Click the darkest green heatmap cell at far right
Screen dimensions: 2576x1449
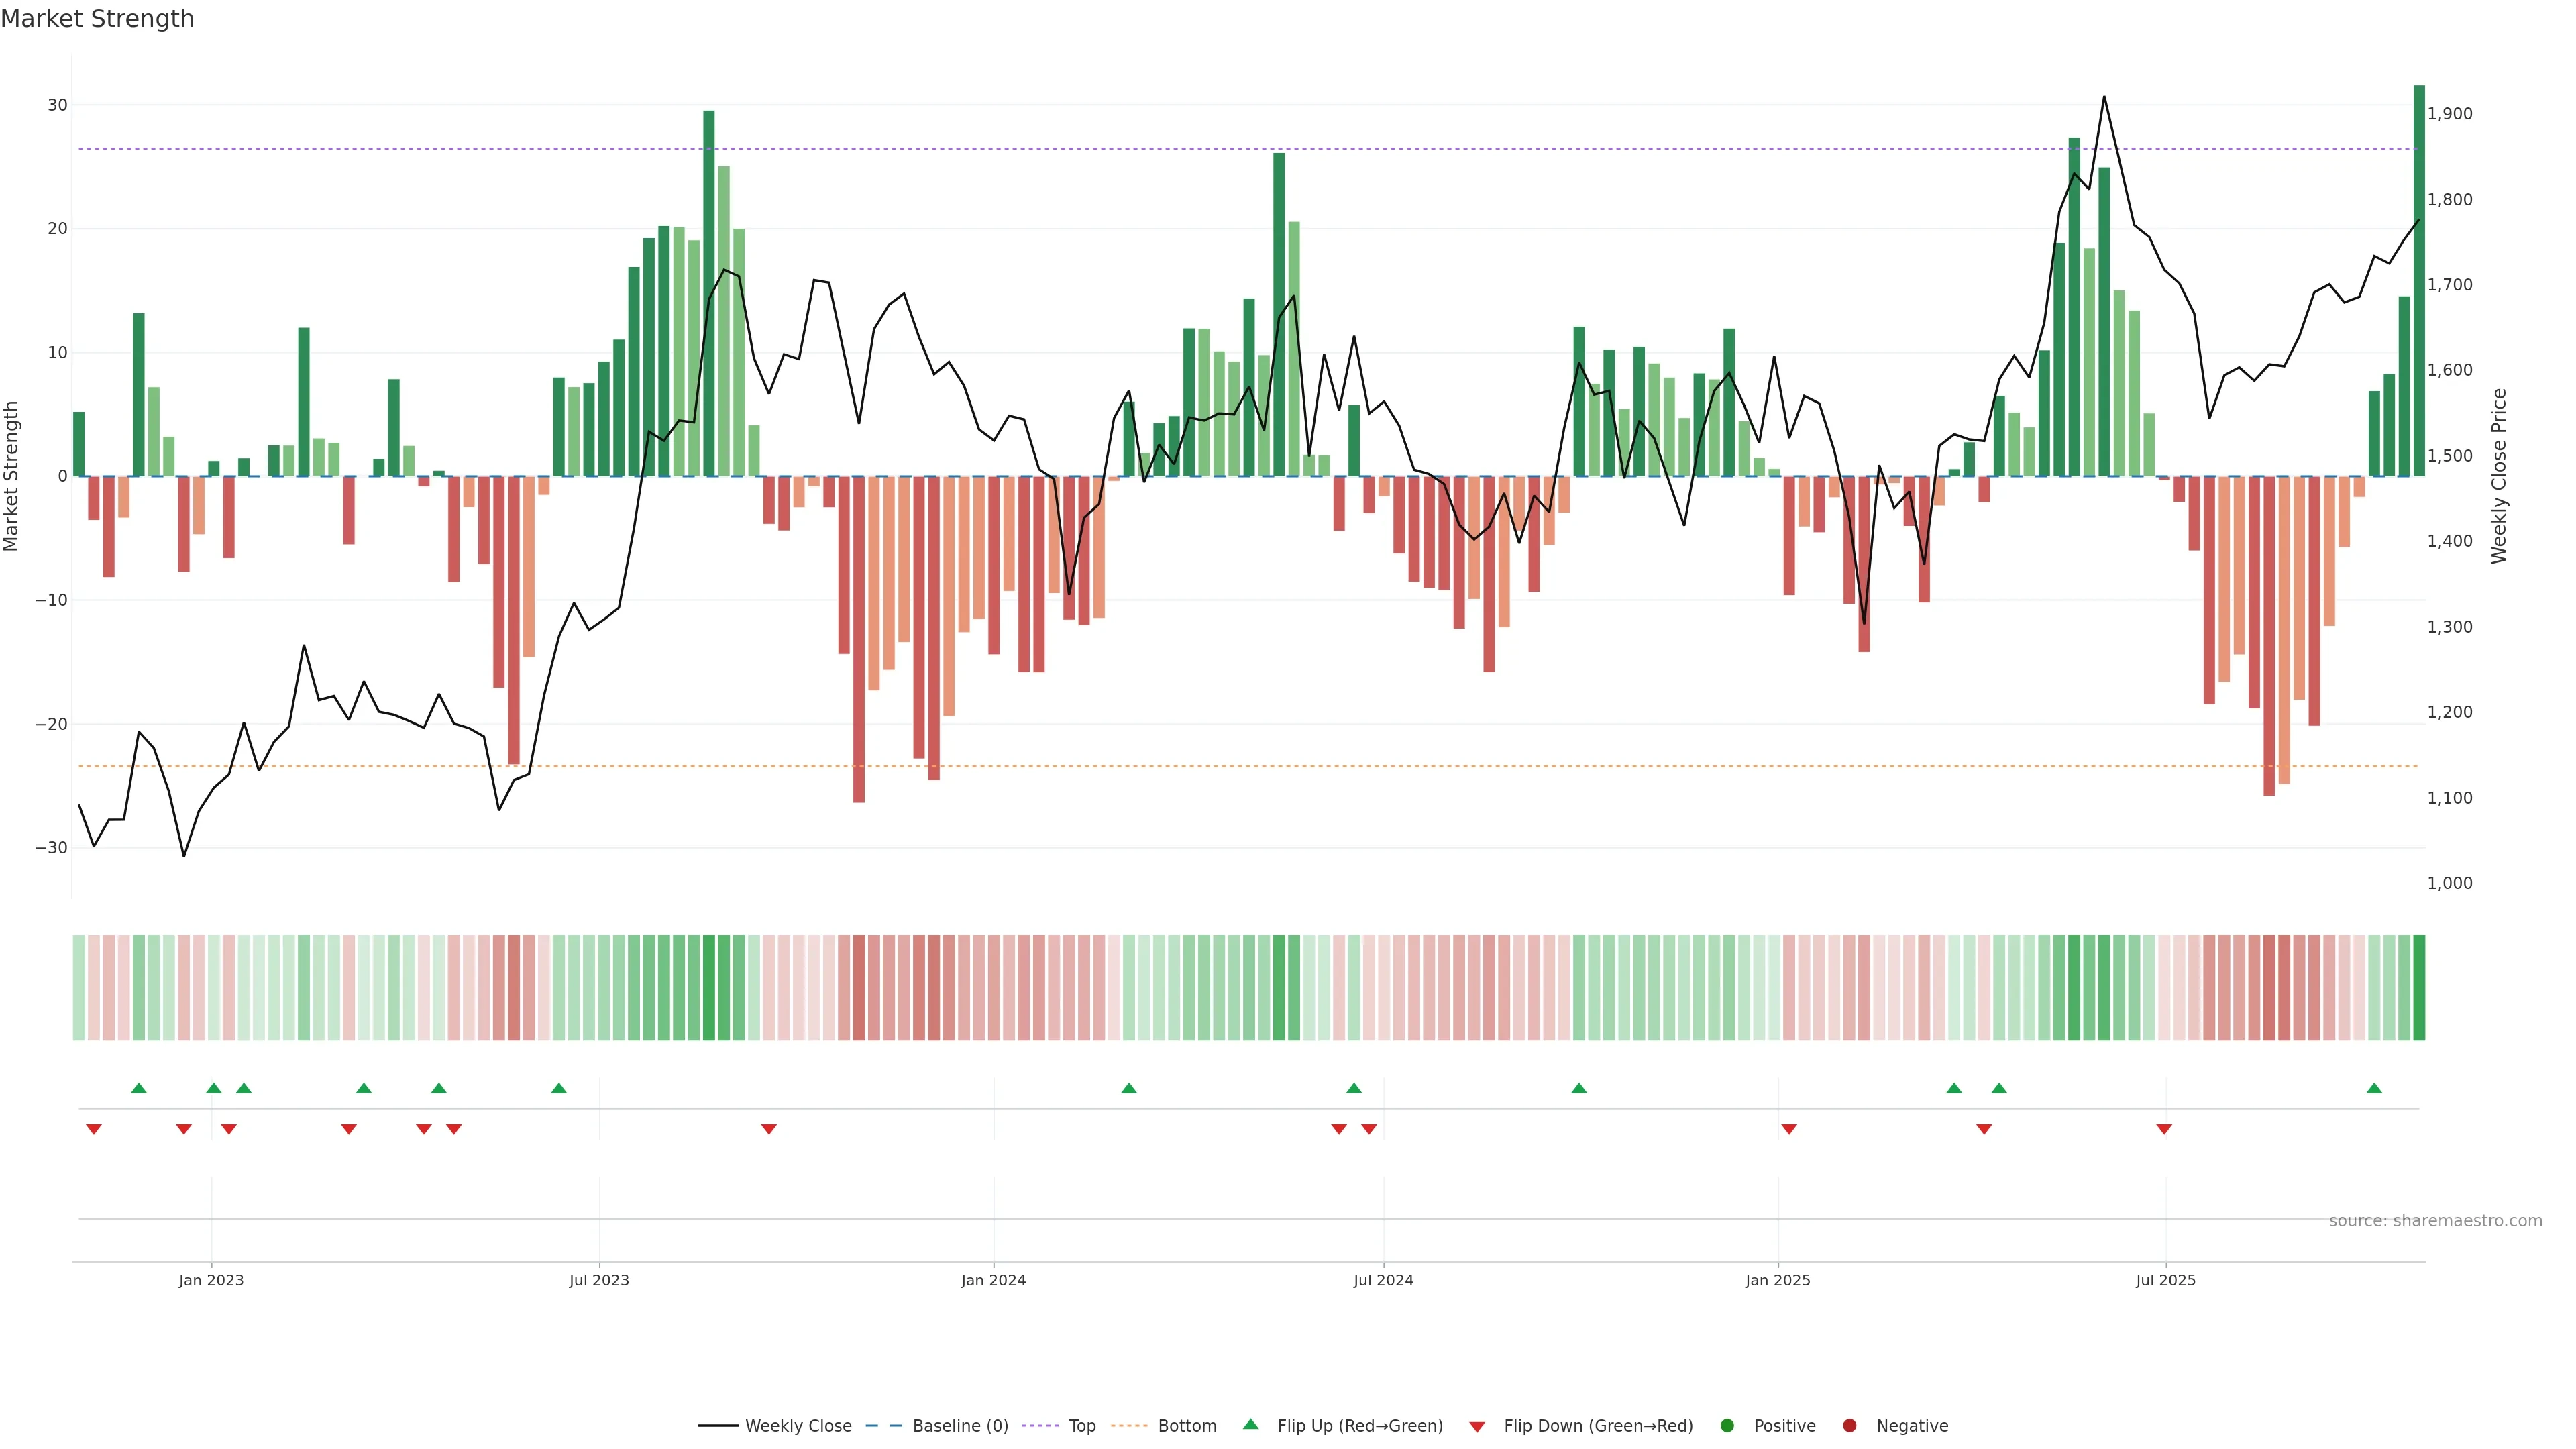(2419, 988)
